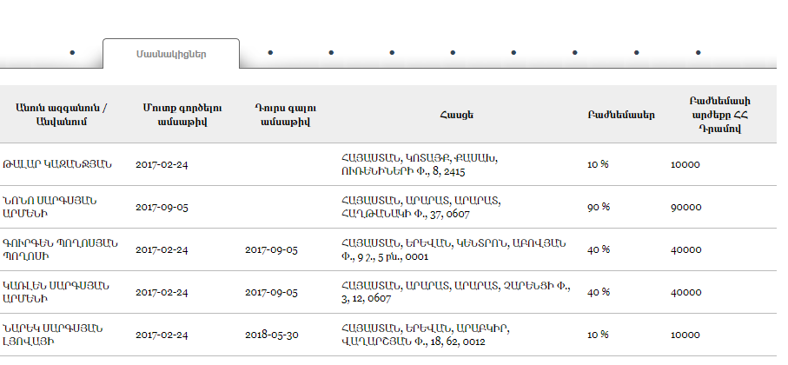
Task: Click the Մուտք գործելու ամսաթիվ column header
Action: pyautogui.click(x=182, y=115)
